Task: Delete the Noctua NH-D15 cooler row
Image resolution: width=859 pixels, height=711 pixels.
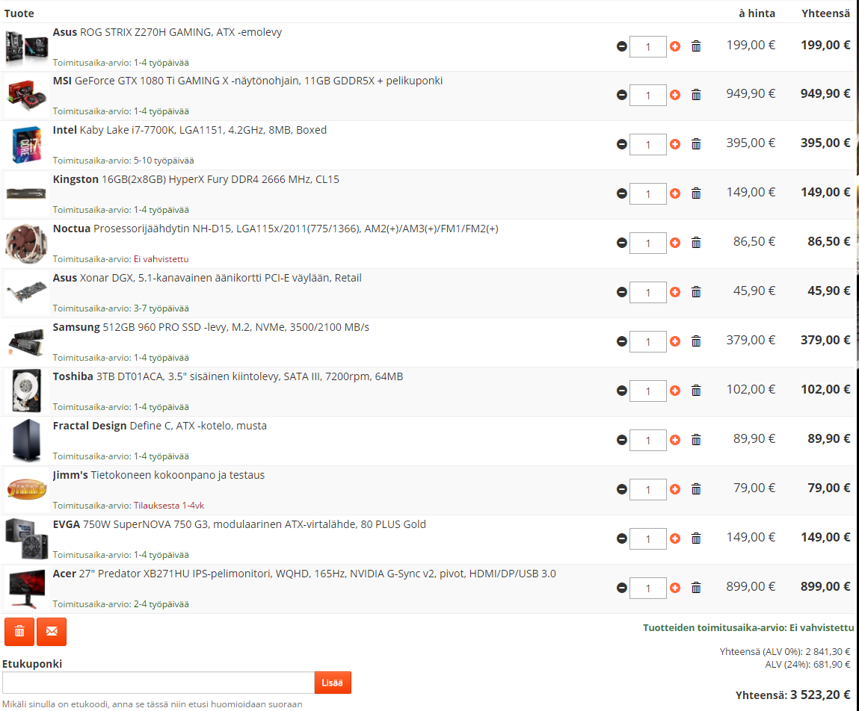Action: pyautogui.click(x=696, y=243)
